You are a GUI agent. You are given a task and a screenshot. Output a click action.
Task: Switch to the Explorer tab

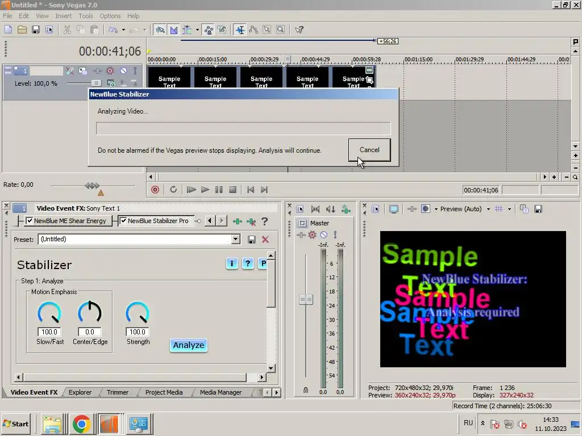click(x=80, y=392)
